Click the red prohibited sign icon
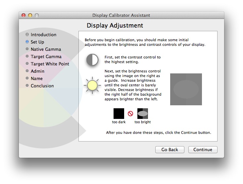This screenshot has width=243, height=184. 130,114
